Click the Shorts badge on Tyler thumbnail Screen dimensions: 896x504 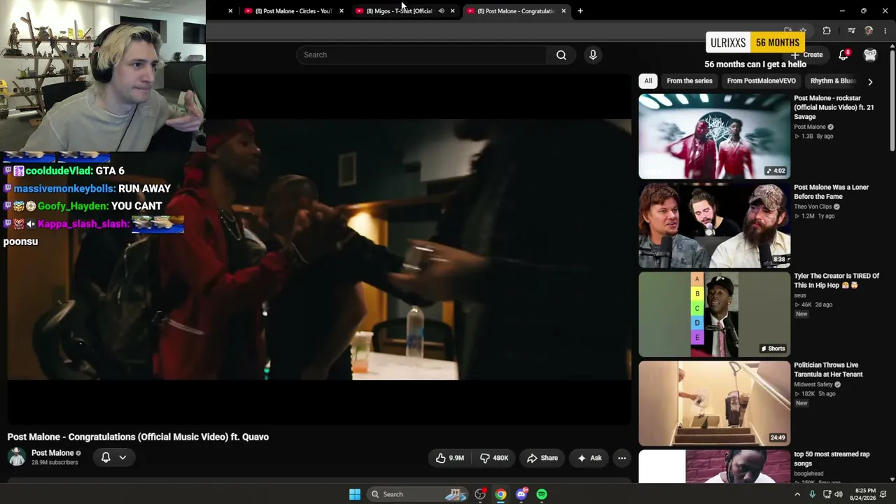click(x=773, y=349)
